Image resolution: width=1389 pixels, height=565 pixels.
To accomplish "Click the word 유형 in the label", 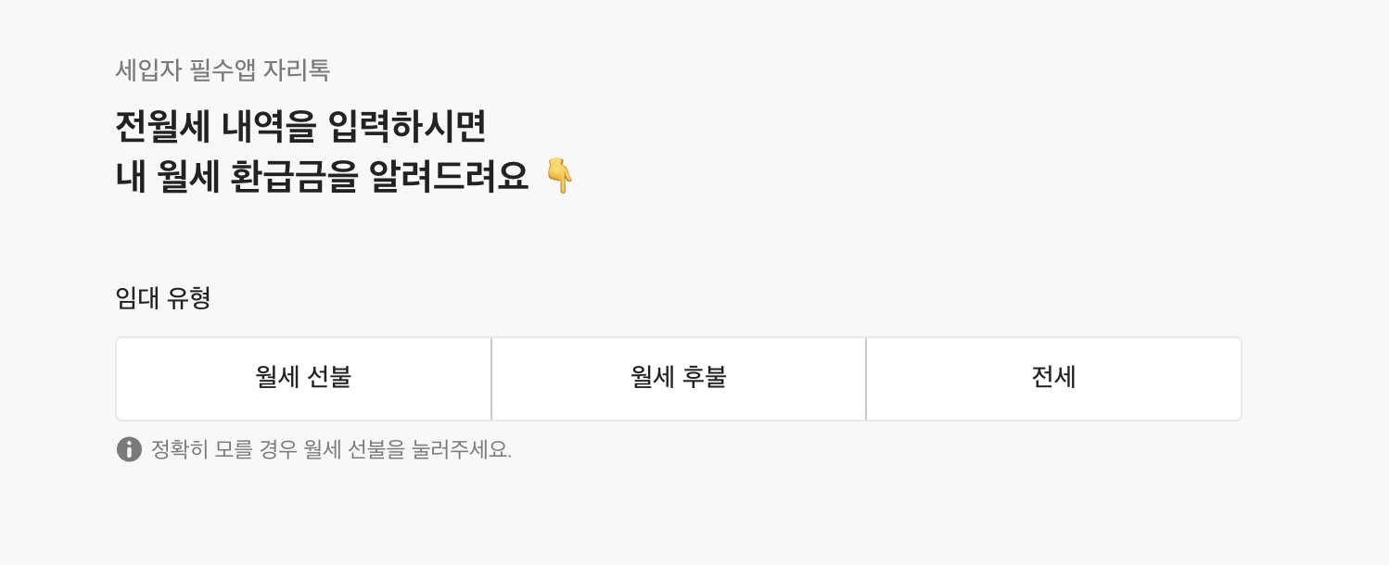I will (189, 298).
